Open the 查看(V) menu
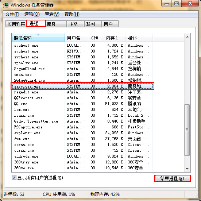Image resolution: width=201 pixels, height=201 pixels. point(52,14)
